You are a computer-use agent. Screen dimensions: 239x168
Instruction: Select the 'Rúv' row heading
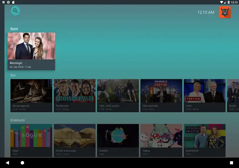(13, 75)
